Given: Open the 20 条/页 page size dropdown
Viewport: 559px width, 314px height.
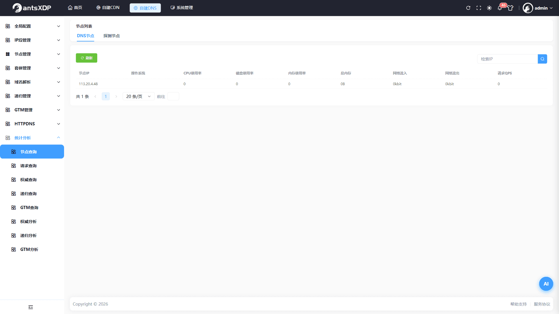Looking at the screenshot, I should point(139,97).
